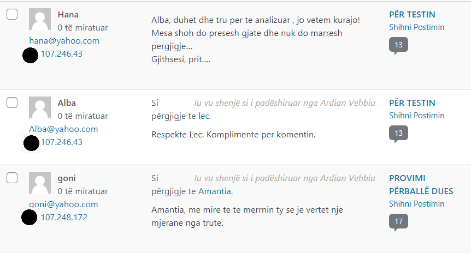Click Alba's avatar placeholder image
This screenshot has height=253, width=471.
tap(39, 108)
